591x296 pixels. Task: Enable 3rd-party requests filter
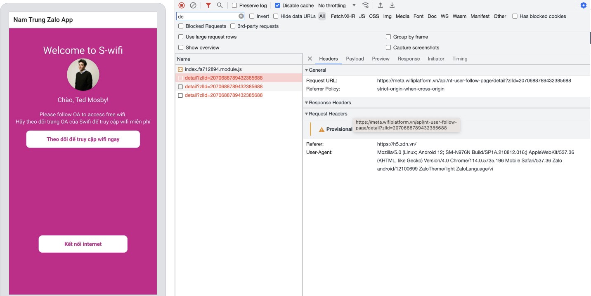pyautogui.click(x=233, y=26)
